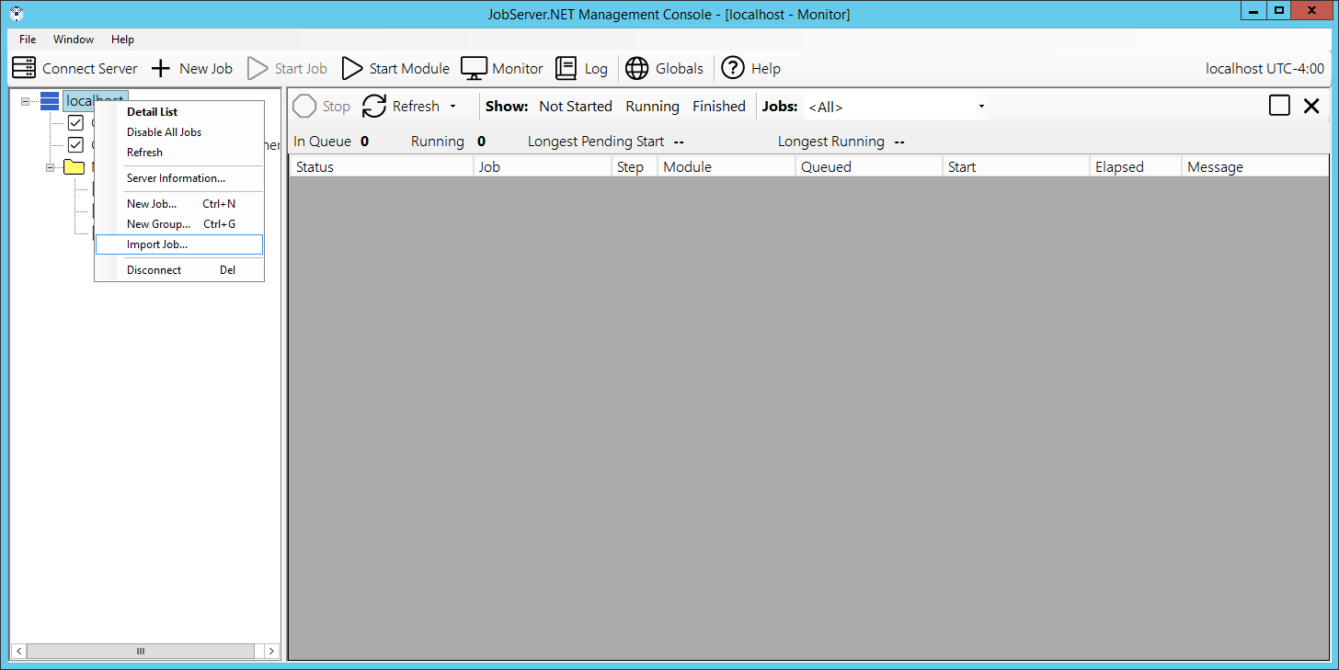Viewport: 1339px width, 670px height.
Task: Open the Globals globe icon
Action: point(637,68)
